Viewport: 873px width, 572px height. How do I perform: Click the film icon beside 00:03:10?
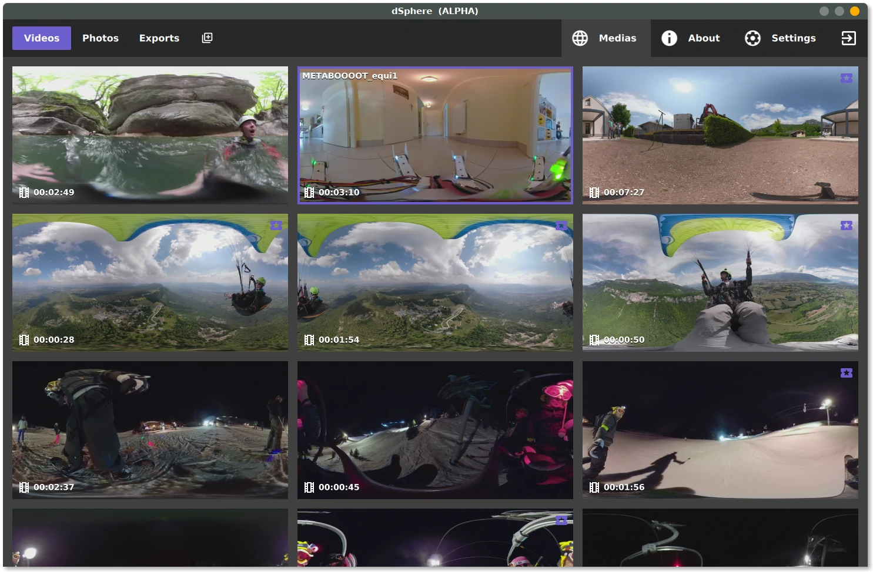309,193
